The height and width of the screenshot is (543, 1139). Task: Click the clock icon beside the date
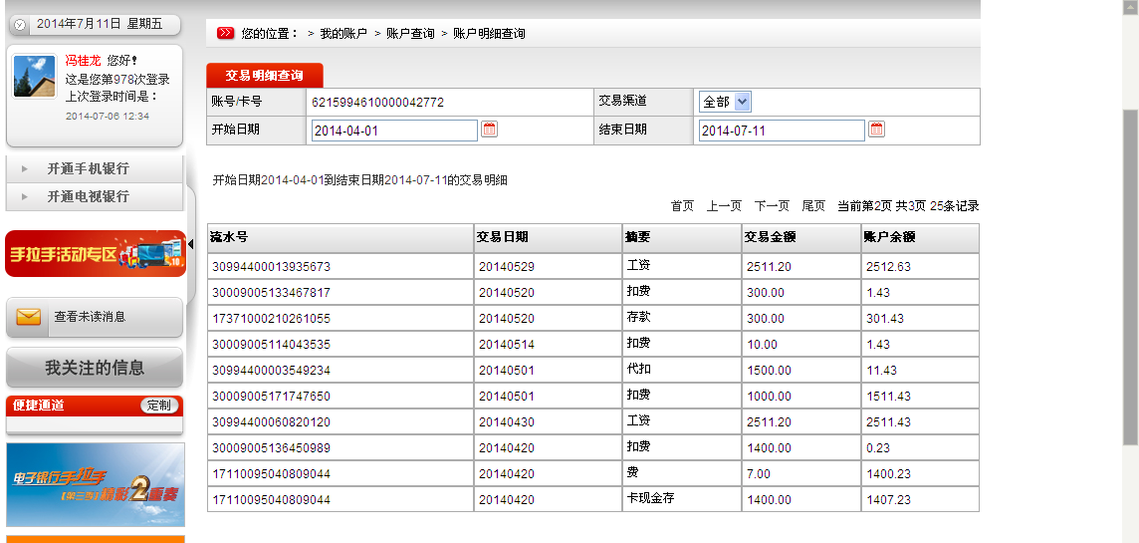(x=20, y=24)
